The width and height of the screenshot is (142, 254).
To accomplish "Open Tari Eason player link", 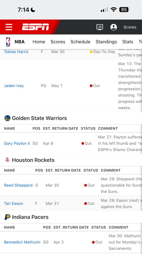I will click(14, 203).
